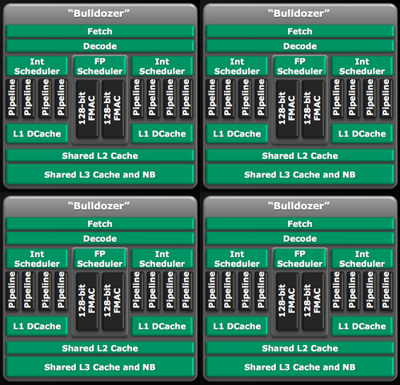
Task: Select Decode block in upper-left Bulldozer module
Action: tap(100, 46)
